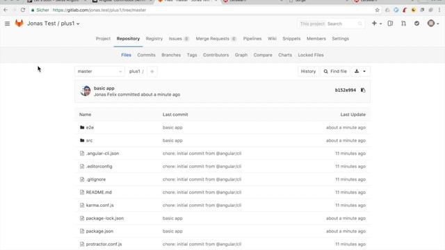Image resolution: width=445 pixels, height=250 pixels.
Task: Open the src row's basic app commit link
Action: 172,140
